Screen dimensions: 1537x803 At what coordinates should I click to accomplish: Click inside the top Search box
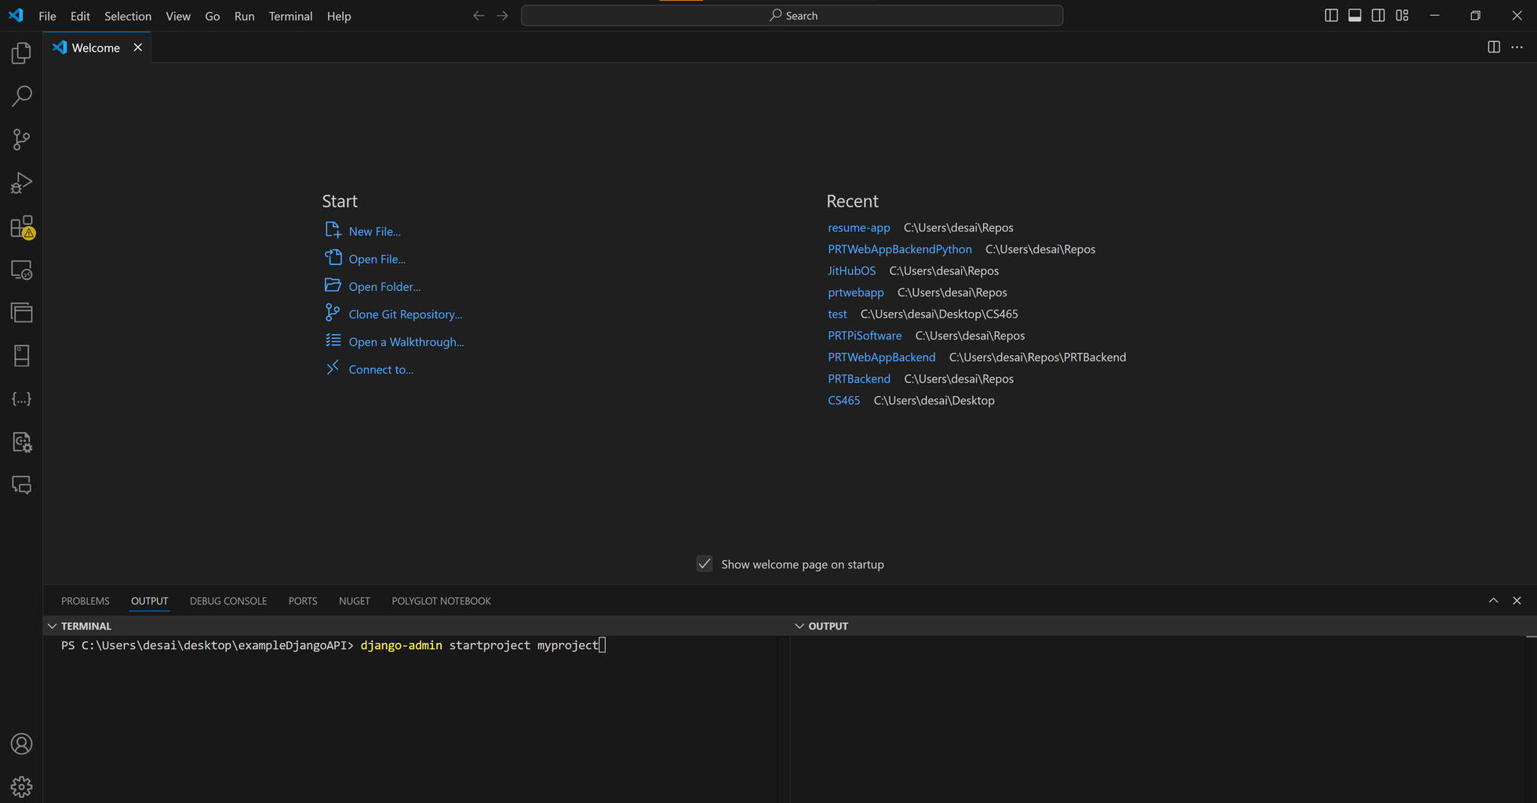(792, 15)
